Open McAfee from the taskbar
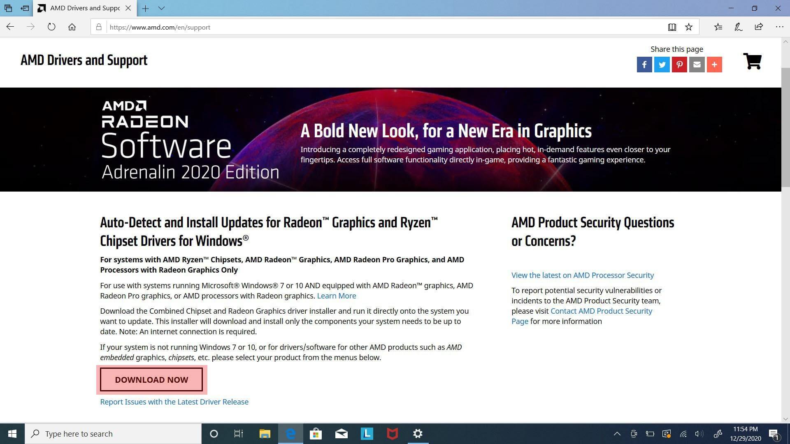The image size is (790, 444). click(x=392, y=434)
